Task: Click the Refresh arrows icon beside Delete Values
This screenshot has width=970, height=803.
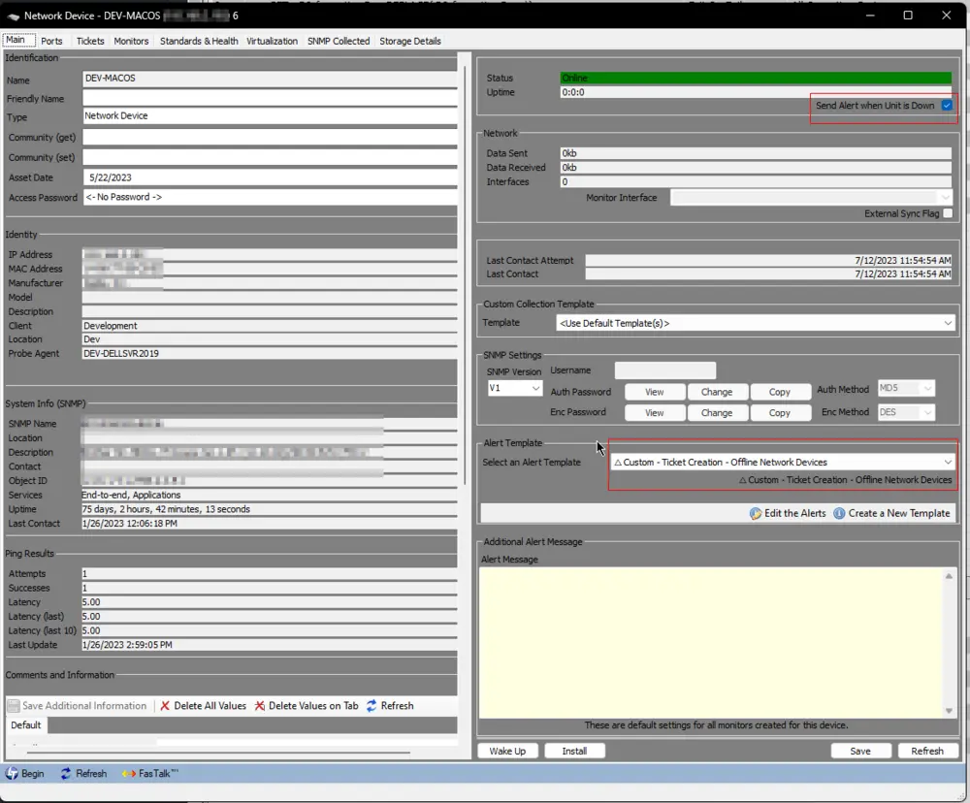Action: tap(372, 706)
